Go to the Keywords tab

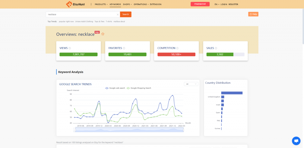[115, 4]
